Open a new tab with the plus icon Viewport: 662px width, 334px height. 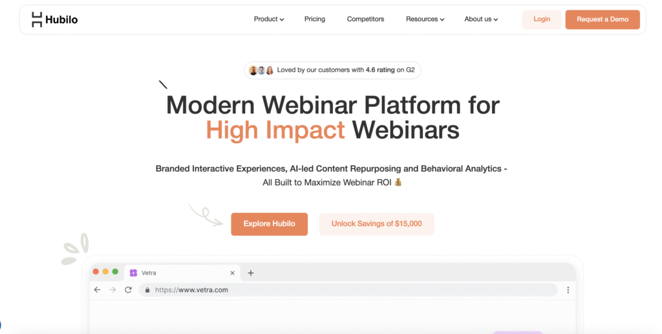251,273
